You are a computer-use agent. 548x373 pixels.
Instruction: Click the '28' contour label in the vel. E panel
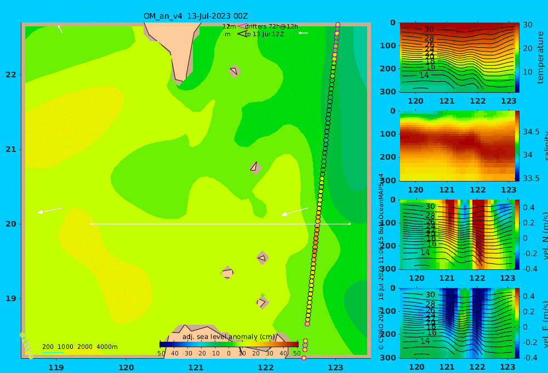430,304
